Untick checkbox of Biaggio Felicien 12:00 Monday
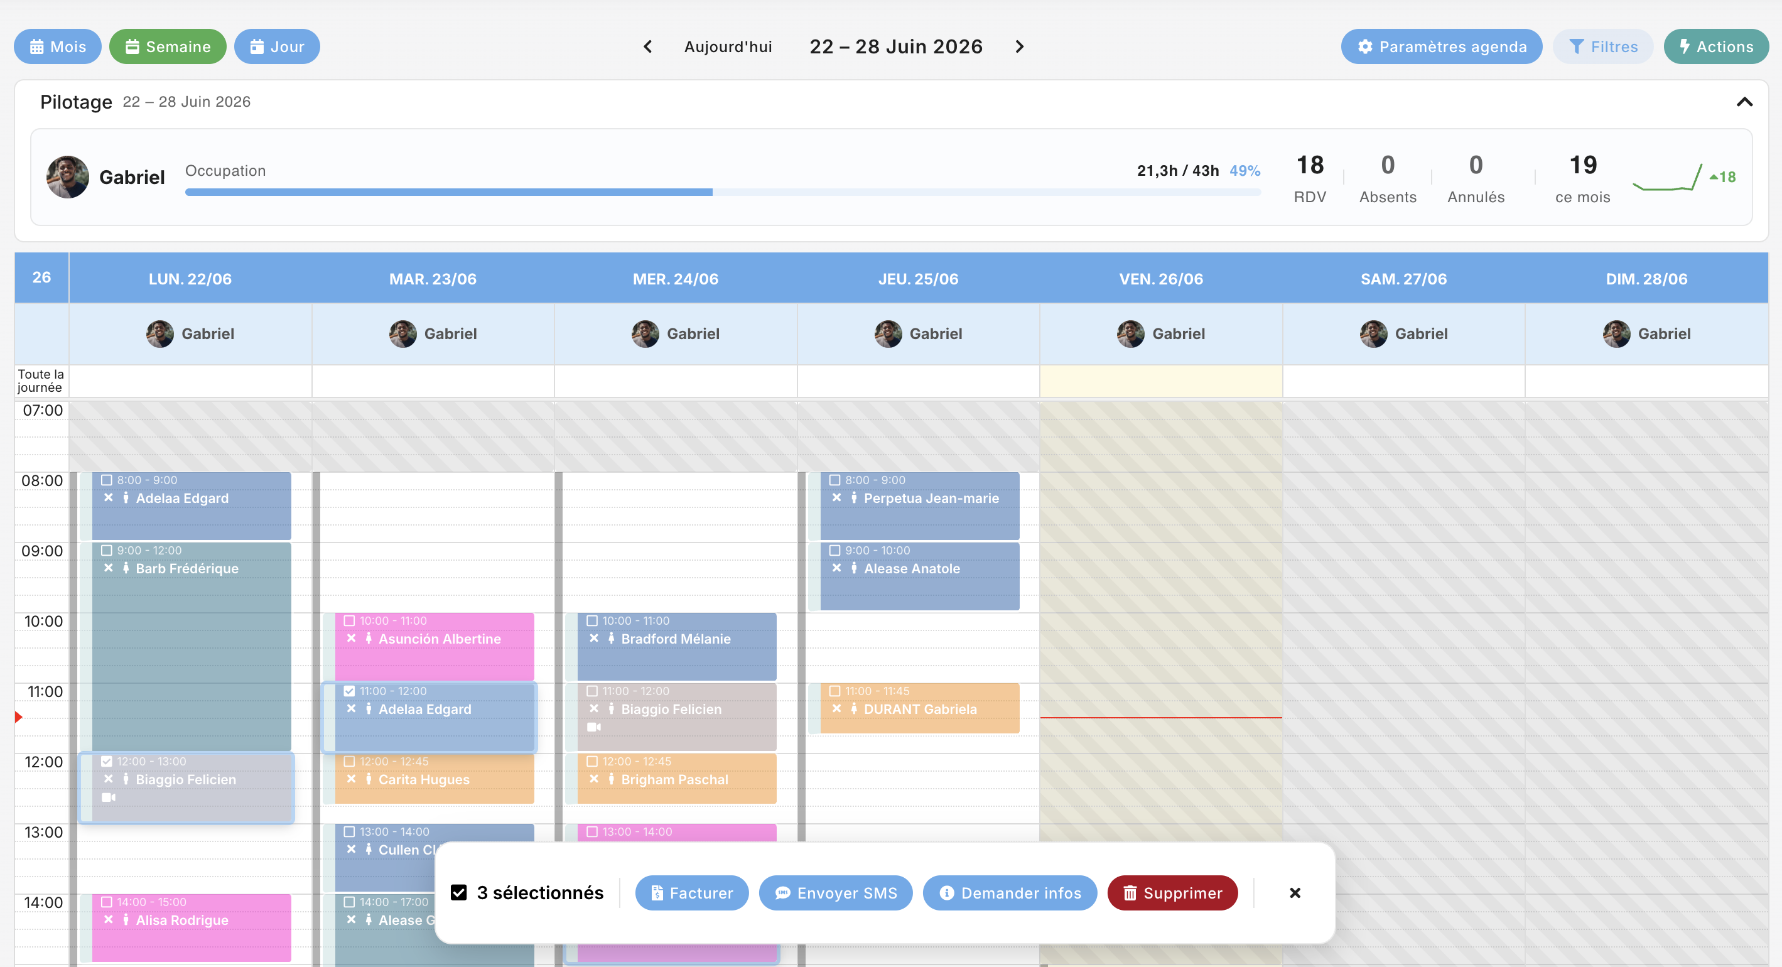The width and height of the screenshot is (1782, 967). pyautogui.click(x=107, y=762)
